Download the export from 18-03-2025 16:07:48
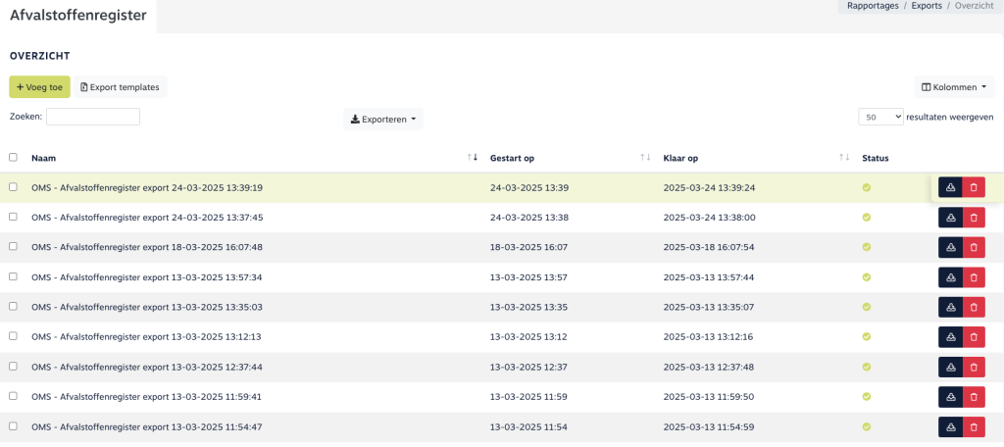The image size is (1004, 447). [949, 248]
